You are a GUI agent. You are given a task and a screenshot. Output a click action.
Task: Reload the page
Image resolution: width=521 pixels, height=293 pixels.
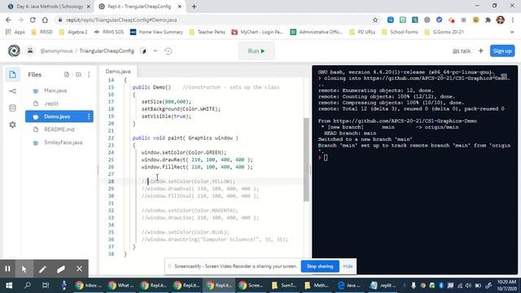pyautogui.click(x=33, y=20)
